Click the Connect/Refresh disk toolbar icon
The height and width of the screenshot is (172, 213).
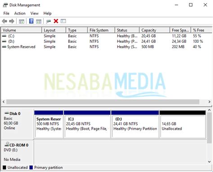pyautogui.click(x=49, y=21)
